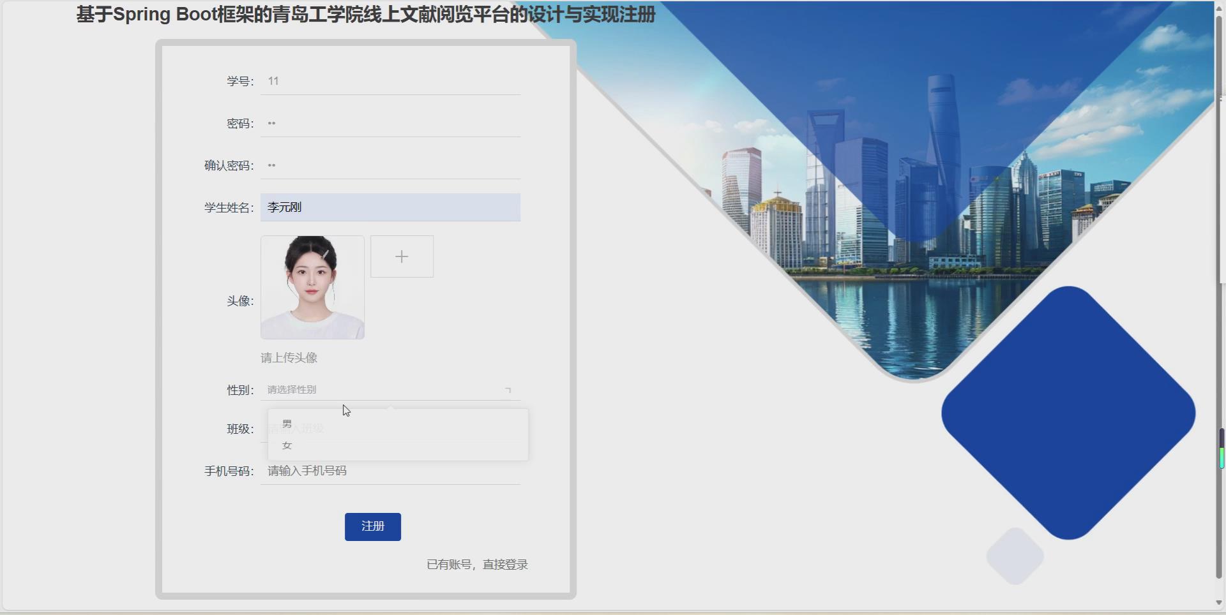Click the 密码 password field
The width and height of the screenshot is (1226, 615).
pos(390,123)
